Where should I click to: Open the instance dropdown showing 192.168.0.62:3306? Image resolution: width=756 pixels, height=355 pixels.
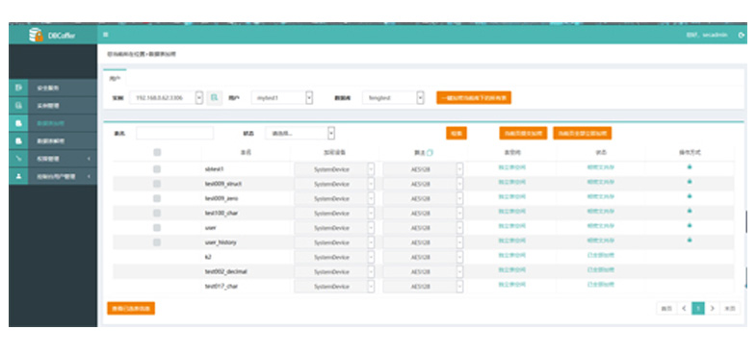click(167, 98)
